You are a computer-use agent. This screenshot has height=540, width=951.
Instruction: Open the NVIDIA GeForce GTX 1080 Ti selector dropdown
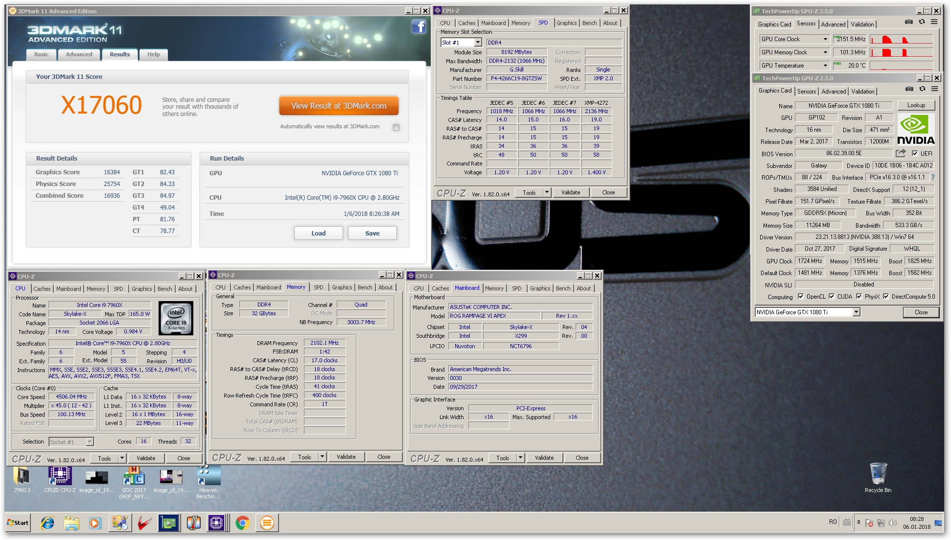856,312
